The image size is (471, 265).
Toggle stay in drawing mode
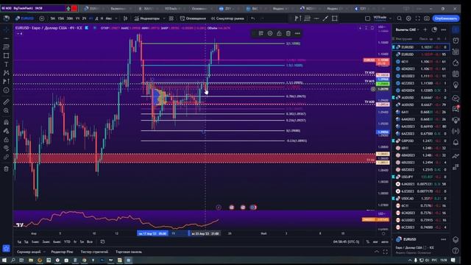6,131
